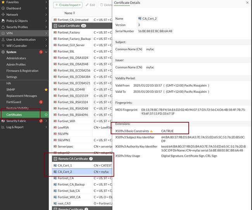The width and height of the screenshot is (252, 210).
Task: Click the System gear icon
Action: [x=3, y=52]
